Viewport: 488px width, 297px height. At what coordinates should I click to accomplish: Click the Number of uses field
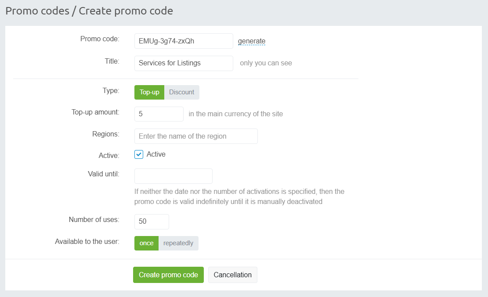151,222
